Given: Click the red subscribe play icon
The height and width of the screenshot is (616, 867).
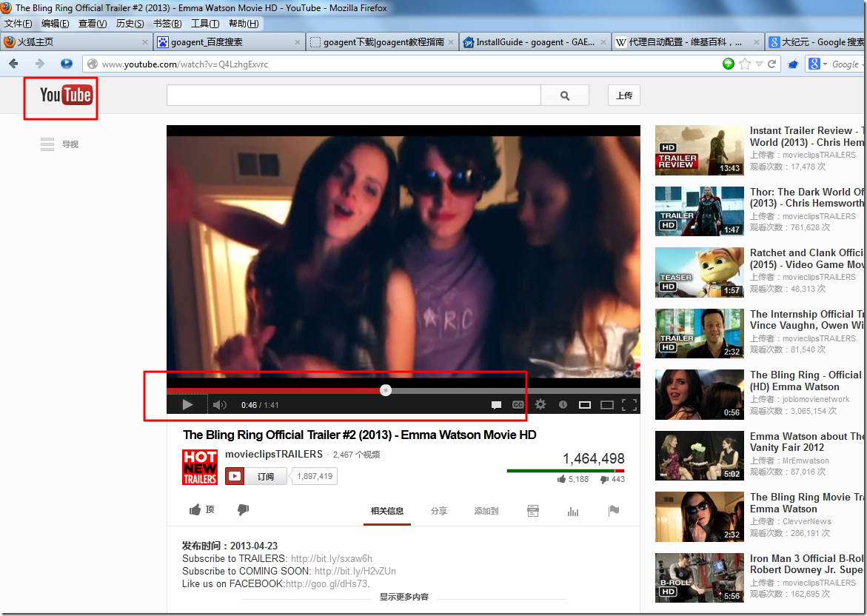Looking at the screenshot, I should 235,476.
